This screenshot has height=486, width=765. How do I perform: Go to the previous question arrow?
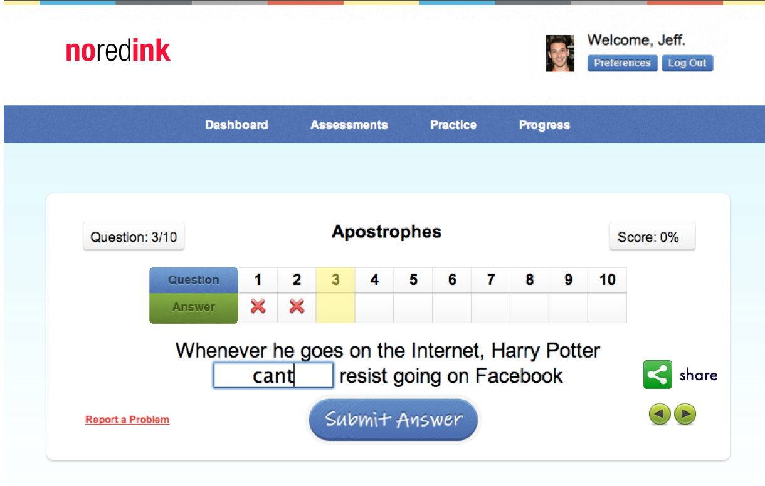click(660, 414)
